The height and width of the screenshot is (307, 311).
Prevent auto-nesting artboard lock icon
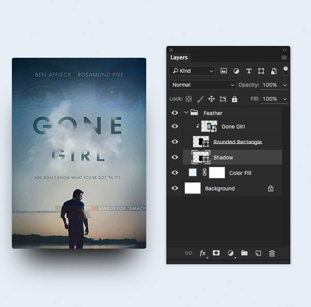pyautogui.click(x=223, y=99)
